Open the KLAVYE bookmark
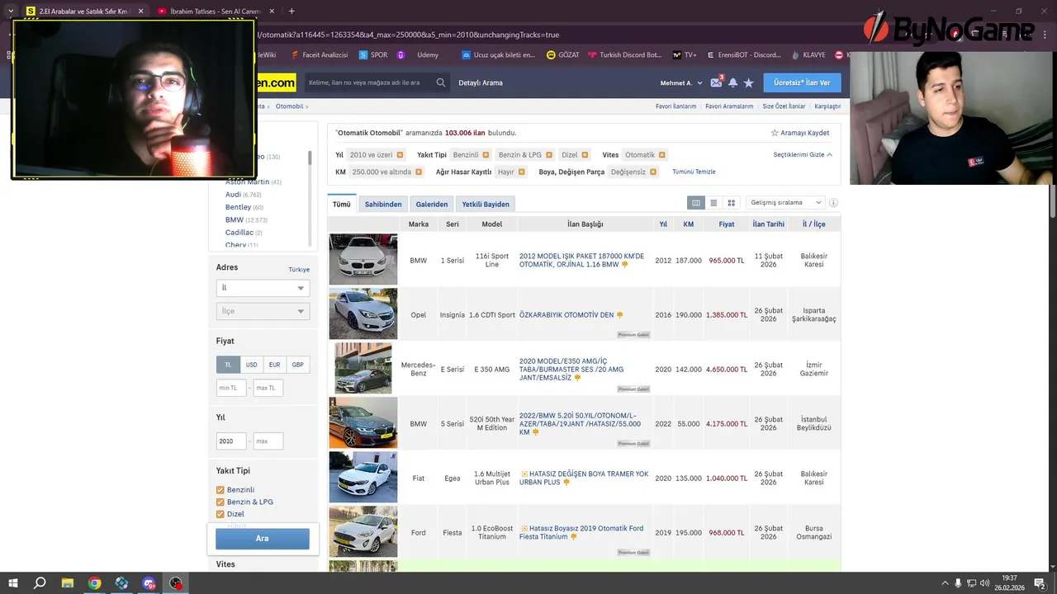This screenshot has width=1057, height=594. [808, 55]
